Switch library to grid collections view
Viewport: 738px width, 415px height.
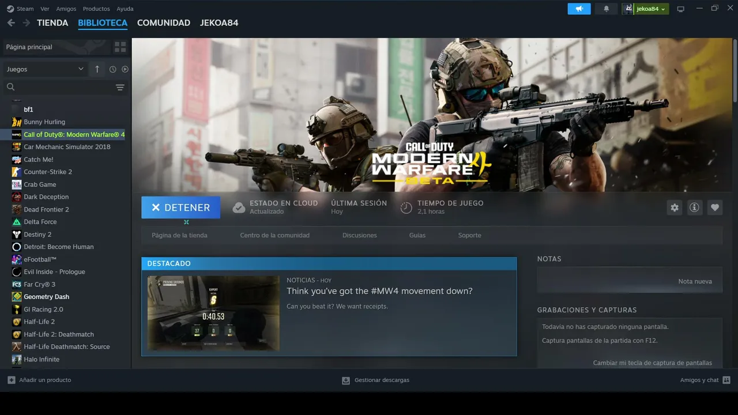[x=120, y=47]
